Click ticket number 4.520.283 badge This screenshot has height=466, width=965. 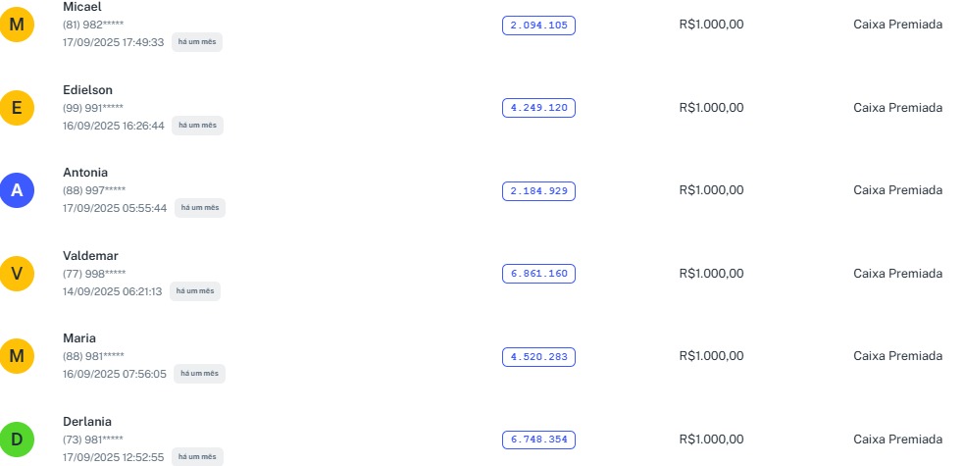coord(538,356)
